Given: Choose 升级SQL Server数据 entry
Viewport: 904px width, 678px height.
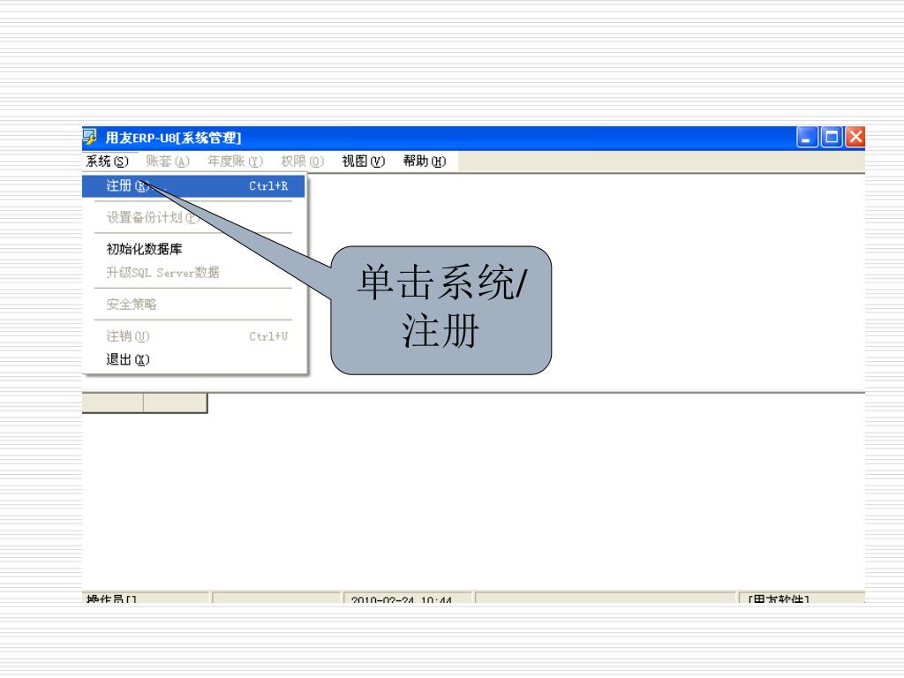Looking at the screenshot, I should (x=193, y=272).
